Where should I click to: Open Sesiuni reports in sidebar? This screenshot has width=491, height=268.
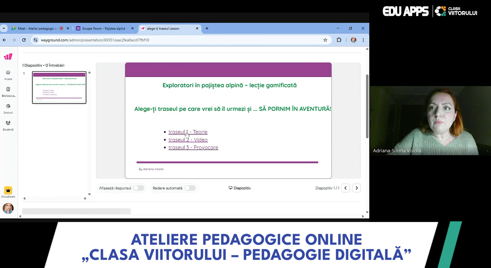(8, 109)
